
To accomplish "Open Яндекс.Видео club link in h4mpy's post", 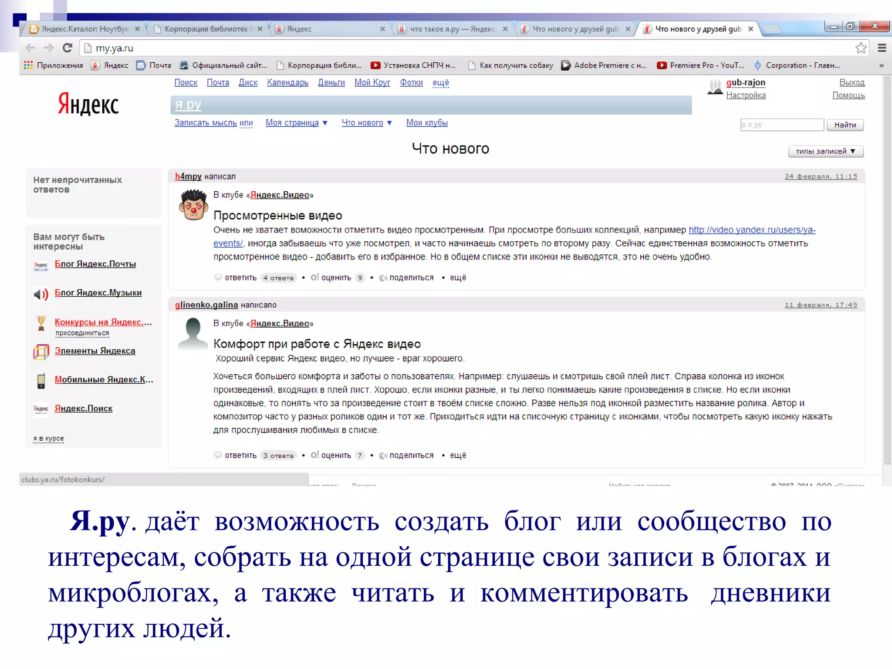I will pos(280,195).
